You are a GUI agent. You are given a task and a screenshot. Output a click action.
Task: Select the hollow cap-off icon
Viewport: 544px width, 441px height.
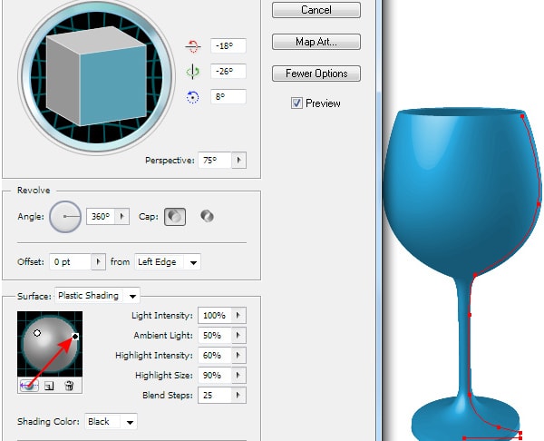[207, 216]
